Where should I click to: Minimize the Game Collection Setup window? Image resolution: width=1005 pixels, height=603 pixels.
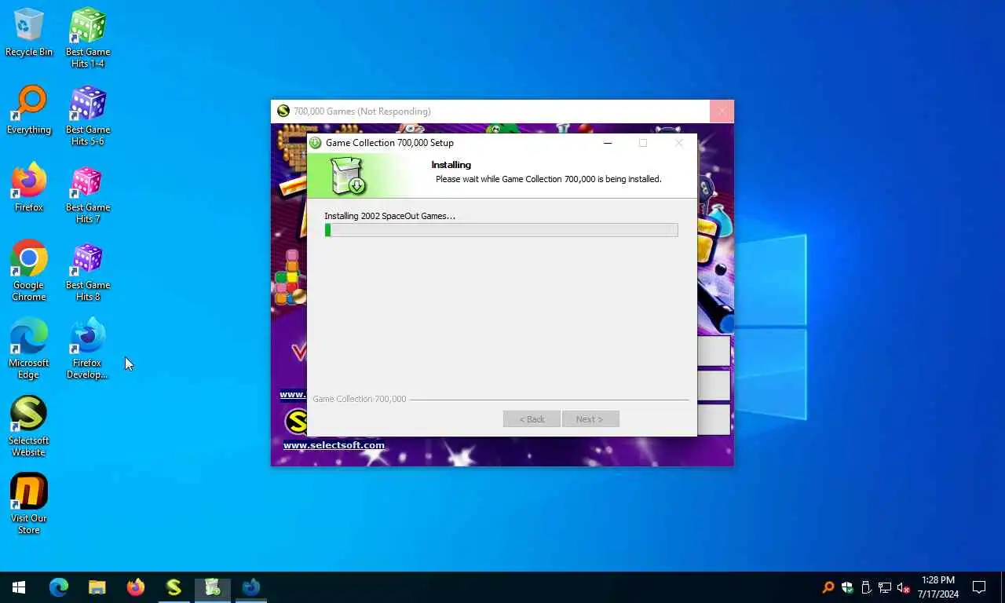tap(608, 143)
